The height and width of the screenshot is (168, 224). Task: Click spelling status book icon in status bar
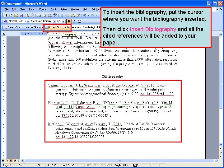tap(135, 165)
